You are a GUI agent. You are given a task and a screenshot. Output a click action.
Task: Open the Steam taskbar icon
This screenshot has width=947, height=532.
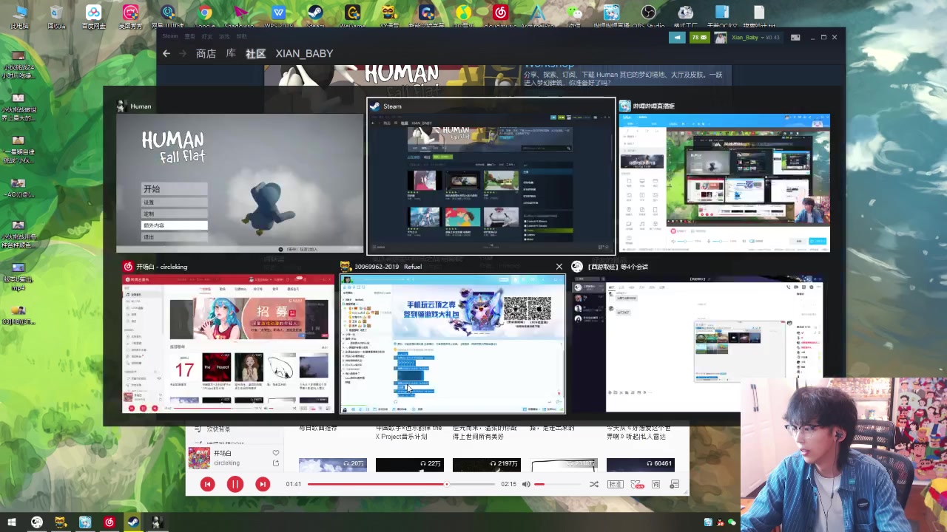pyautogui.click(x=133, y=522)
